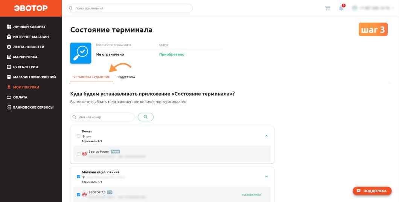The height and width of the screenshot is (202, 399).
Task: Click the terminal status icon beside ЭВОТОР 7,3
Action: click(84, 194)
